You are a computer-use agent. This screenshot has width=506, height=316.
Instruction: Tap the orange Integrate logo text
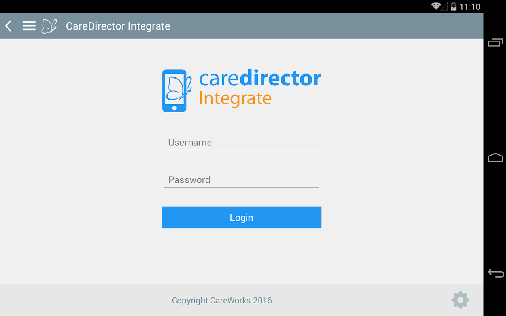tap(235, 99)
